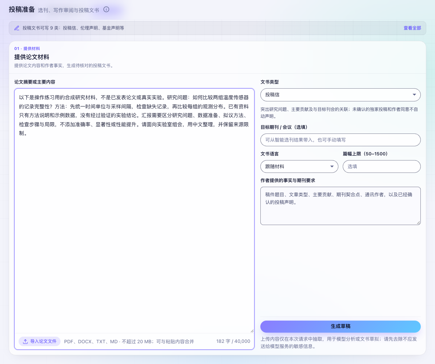Screen dimensions: 435x364
Task: Open 查看全部 link in the banner
Action: (x=412, y=28)
